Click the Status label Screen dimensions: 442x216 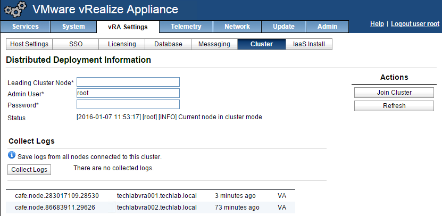[16, 118]
